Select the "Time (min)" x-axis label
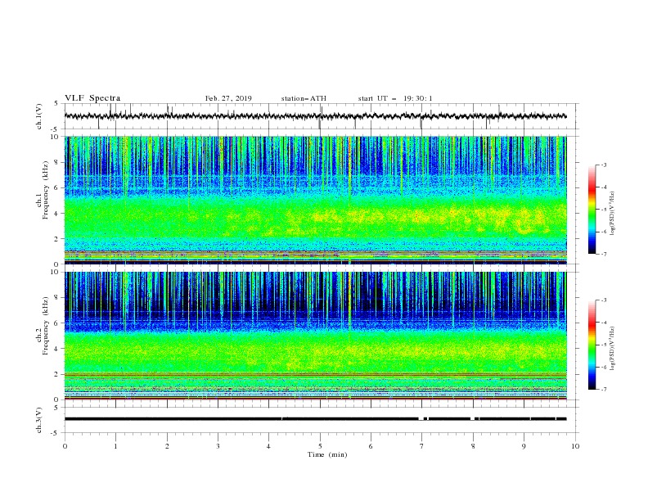 [x=327, y=454]
